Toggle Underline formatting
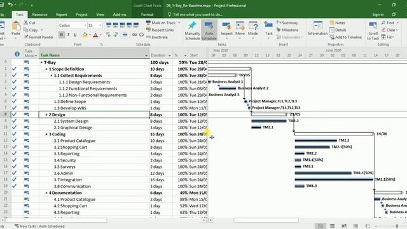 click(75, 34)
